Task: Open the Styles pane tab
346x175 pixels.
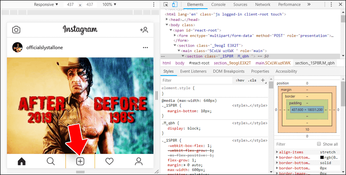Action: tap(168, 71)
